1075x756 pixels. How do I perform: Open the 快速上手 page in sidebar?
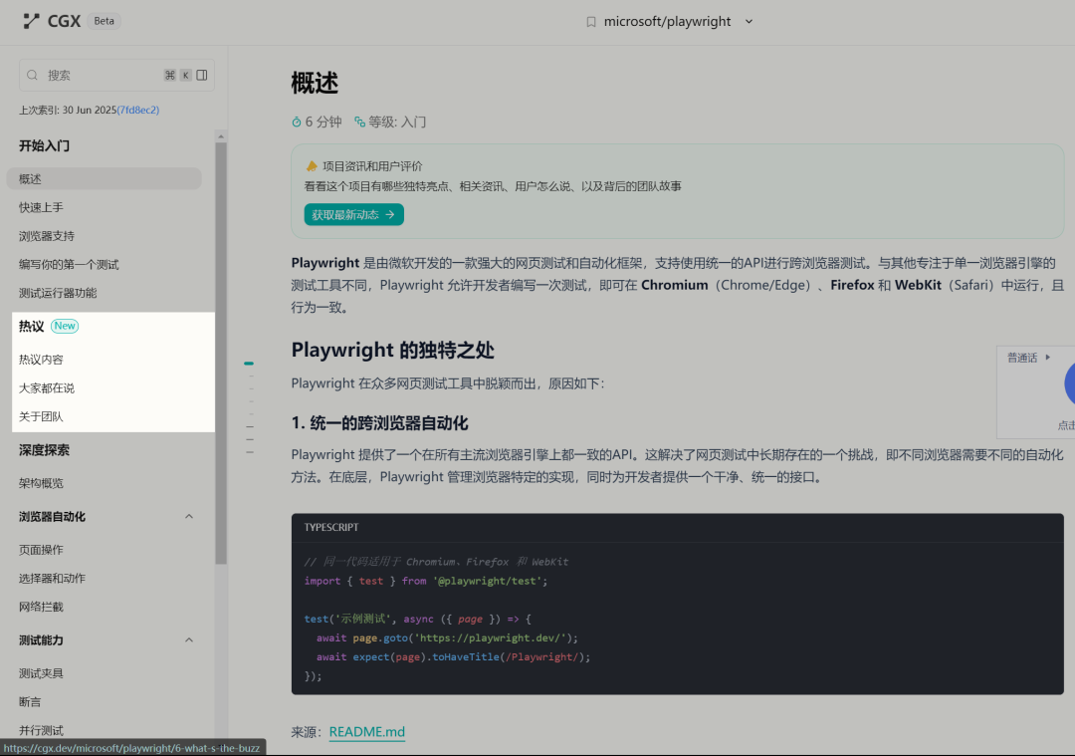click(41, 207)
